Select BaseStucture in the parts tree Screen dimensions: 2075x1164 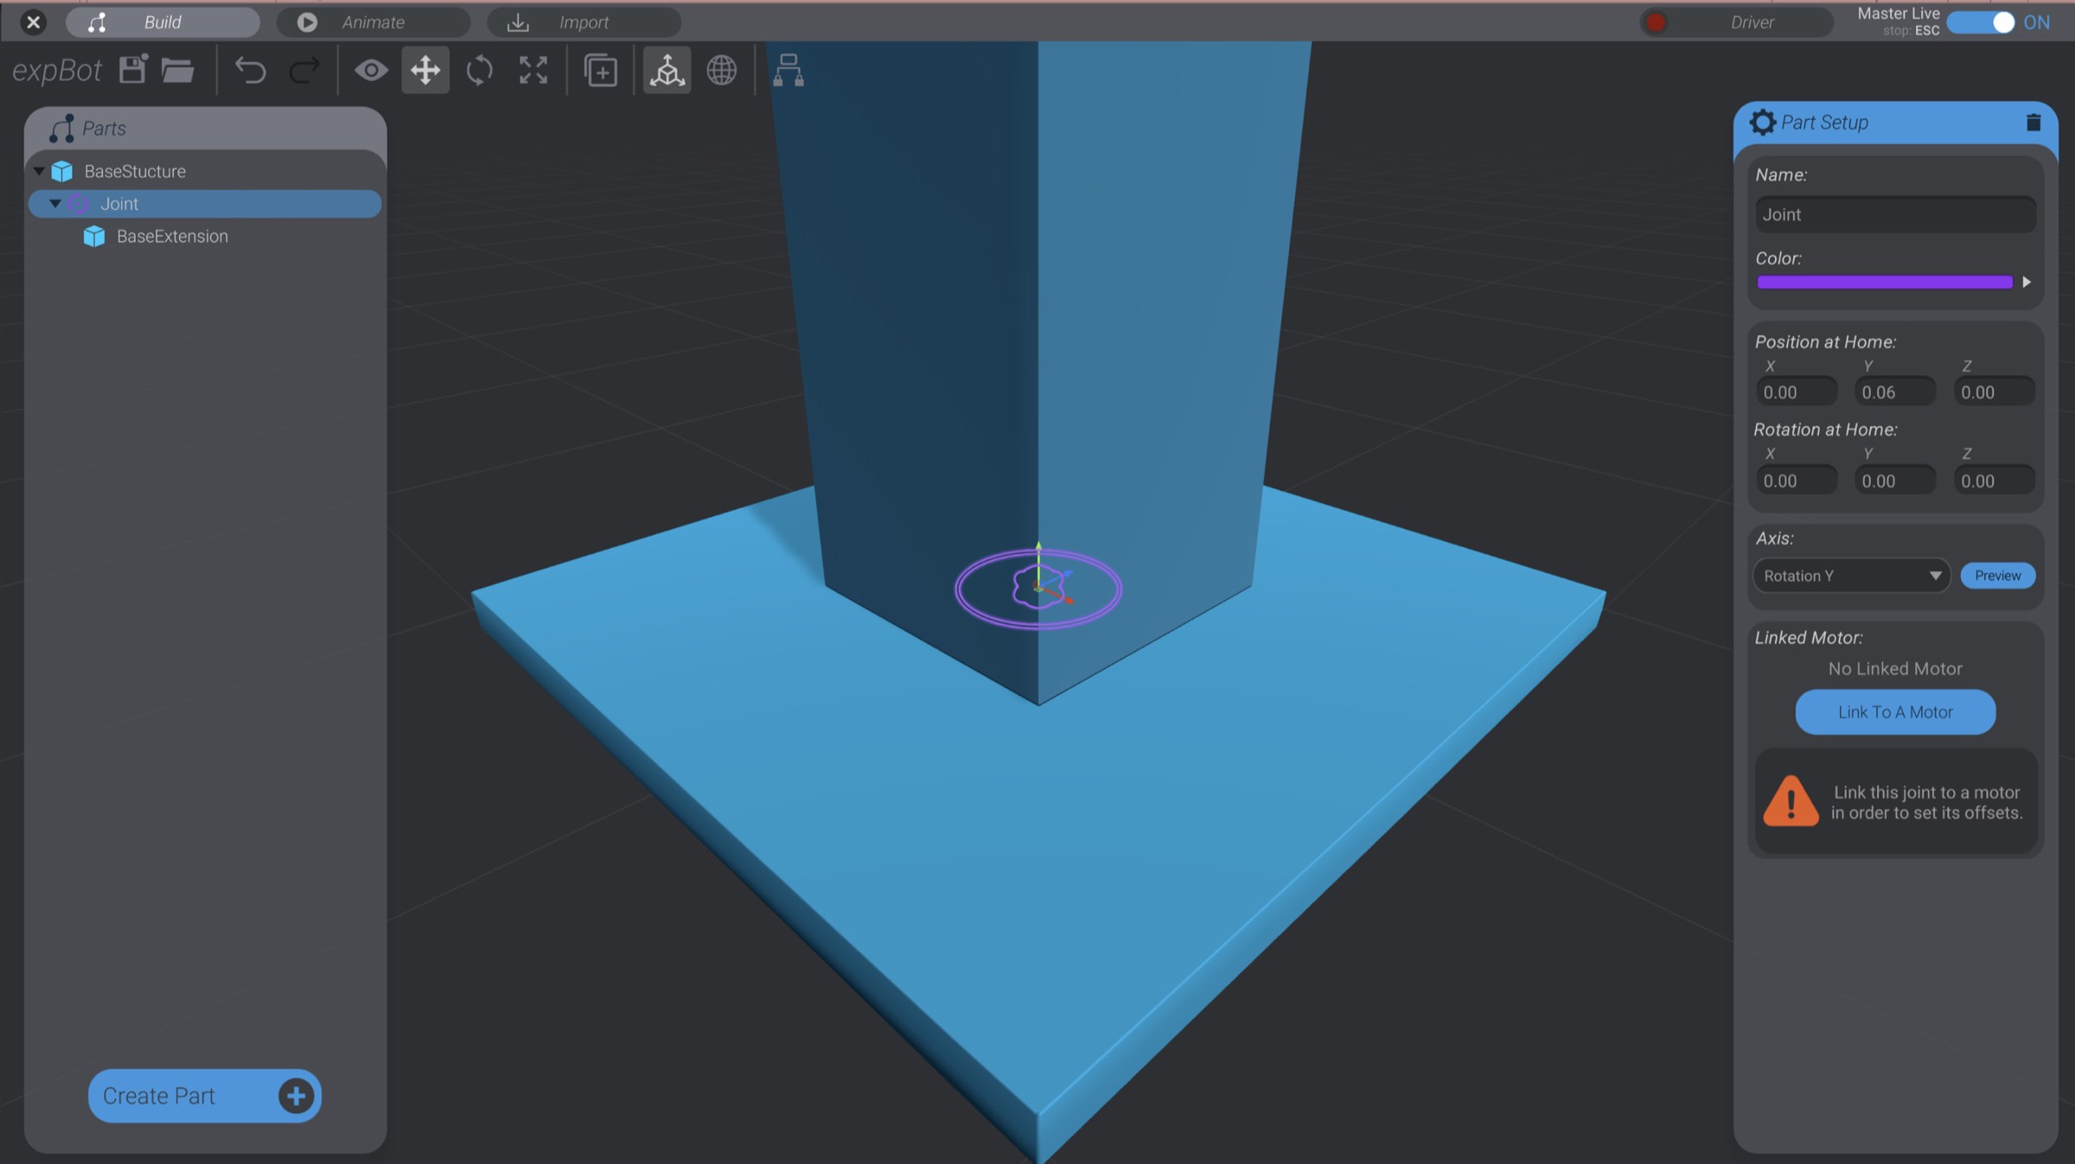(206, 171)
